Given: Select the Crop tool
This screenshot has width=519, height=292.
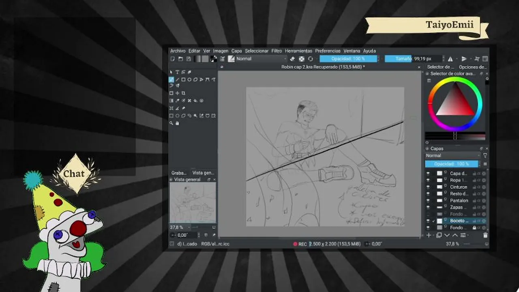Looking at the screenshot, I should pyautogui.click(x=183, y=93).
